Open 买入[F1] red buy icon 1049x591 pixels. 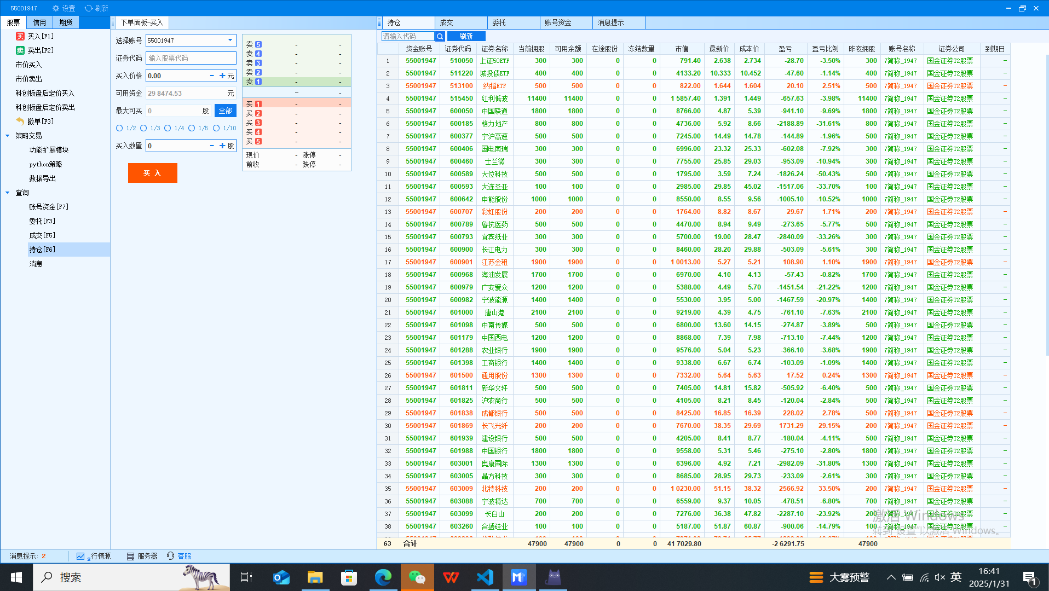[x=20, y=36]
